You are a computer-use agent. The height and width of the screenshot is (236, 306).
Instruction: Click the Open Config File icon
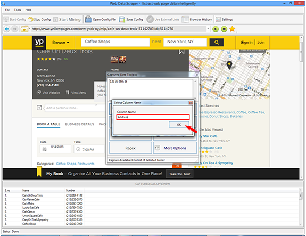tap(88, 19)
